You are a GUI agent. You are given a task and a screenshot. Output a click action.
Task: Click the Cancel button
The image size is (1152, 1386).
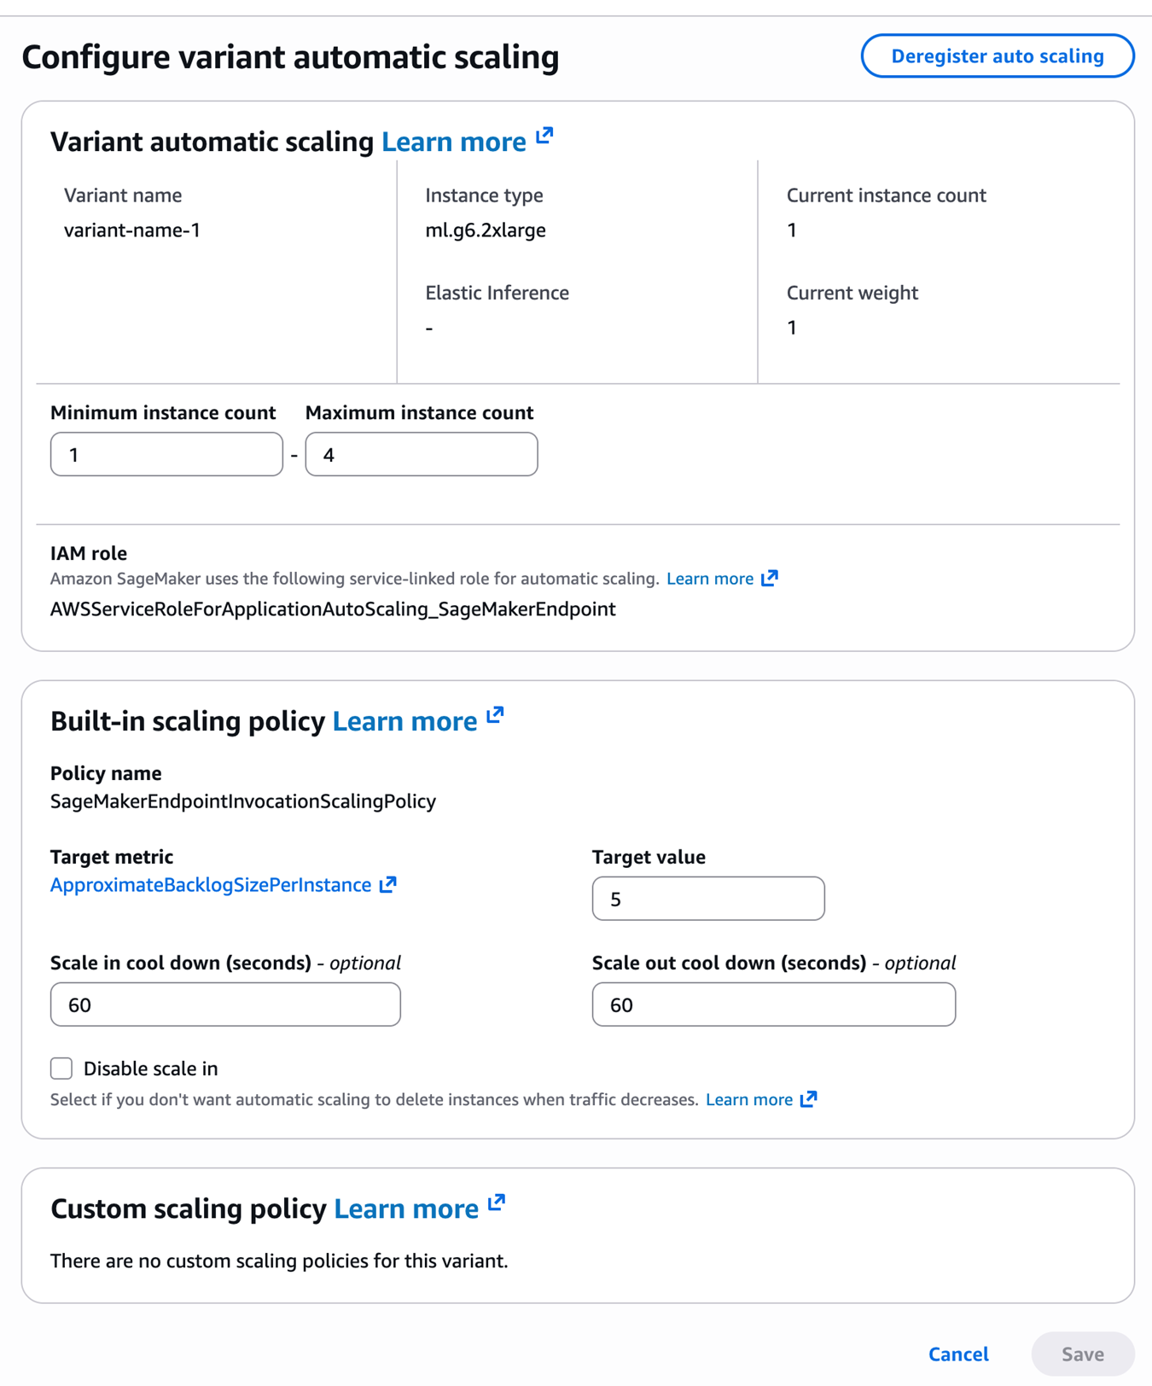tap(958, 1354)
